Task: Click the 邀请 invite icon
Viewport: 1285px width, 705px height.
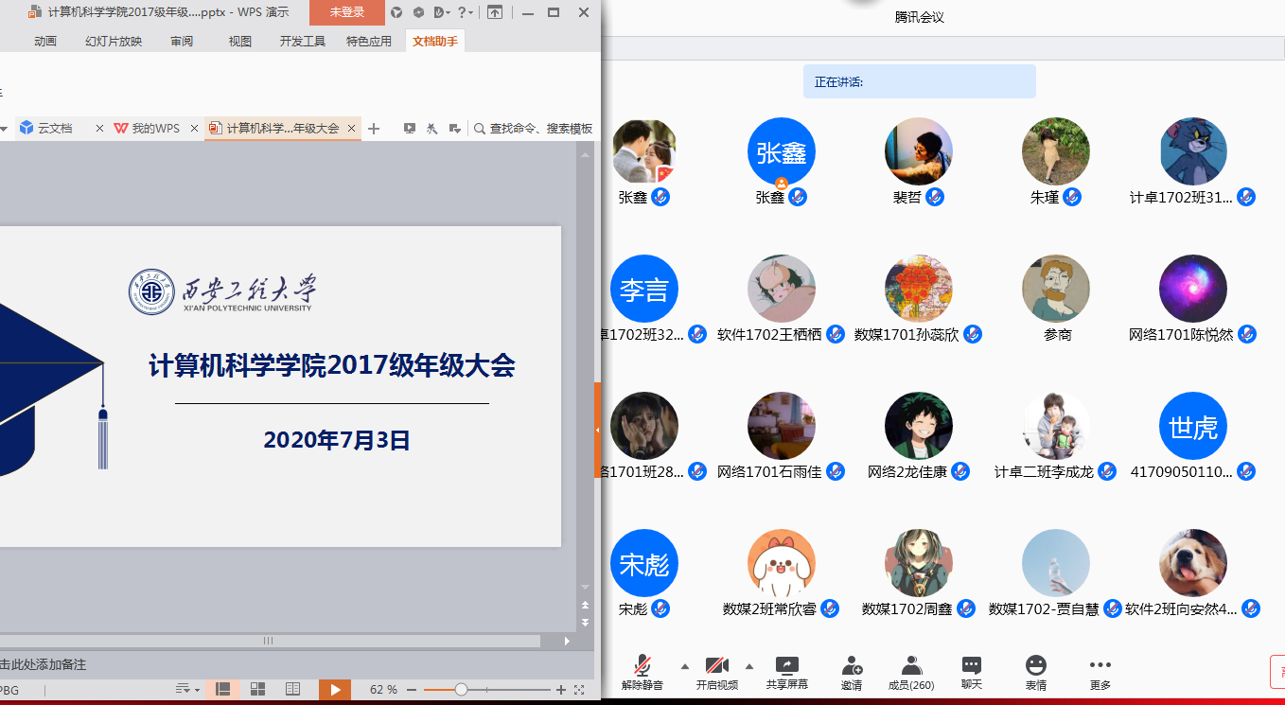Action: pyautogui.click(x=851, y=672)
